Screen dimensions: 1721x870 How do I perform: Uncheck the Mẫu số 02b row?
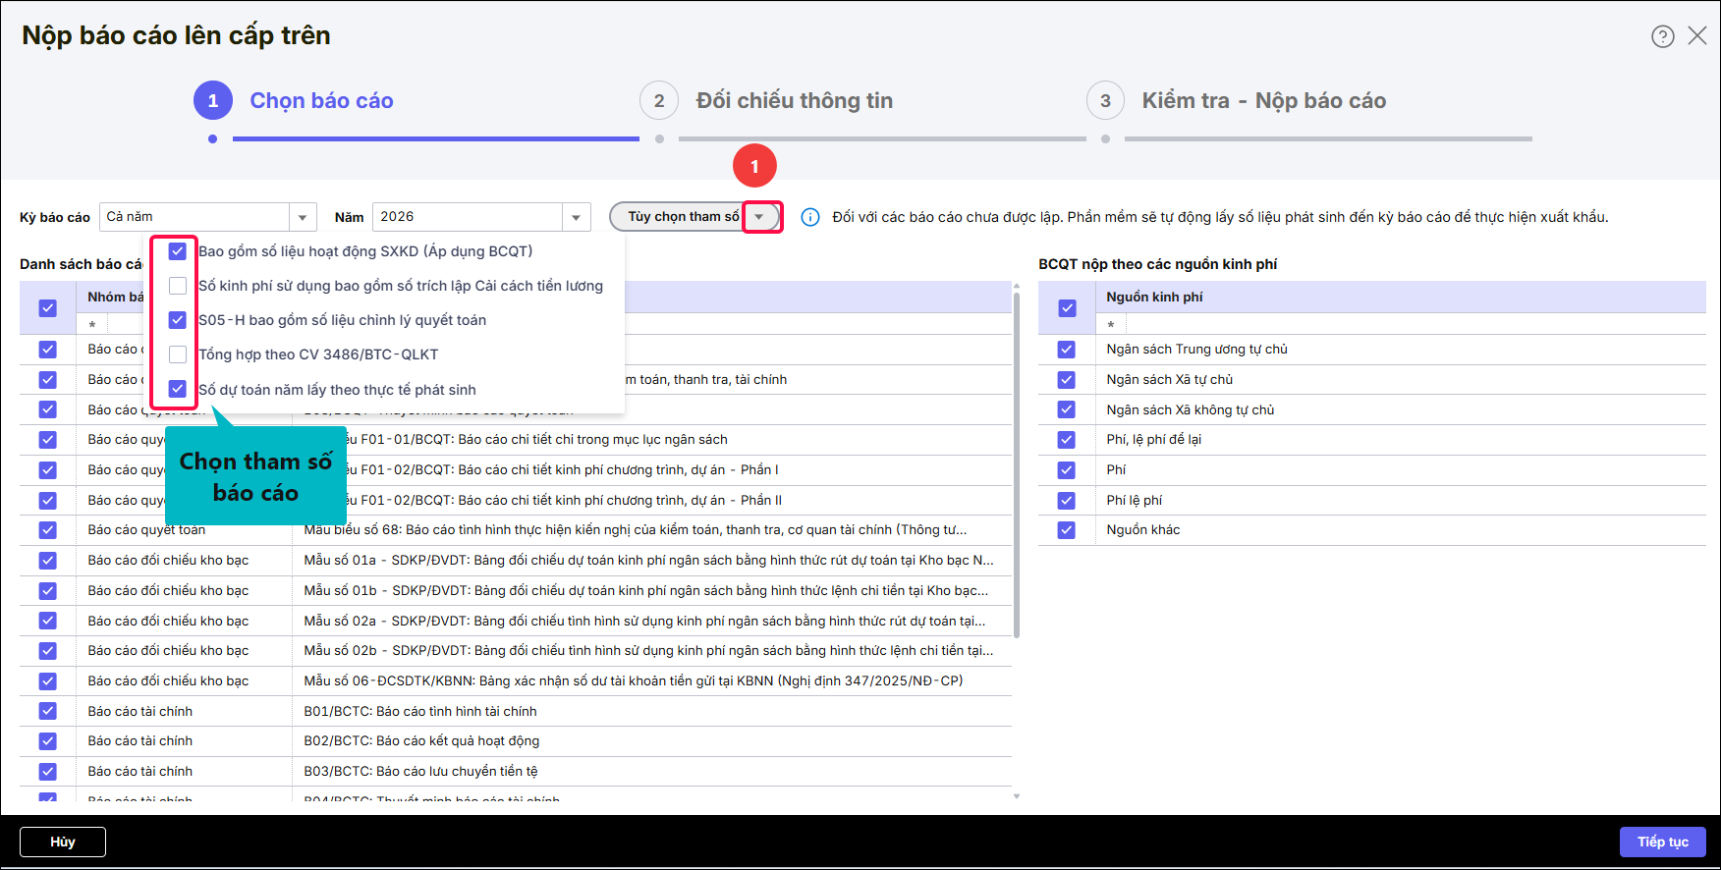coord(48,651)
